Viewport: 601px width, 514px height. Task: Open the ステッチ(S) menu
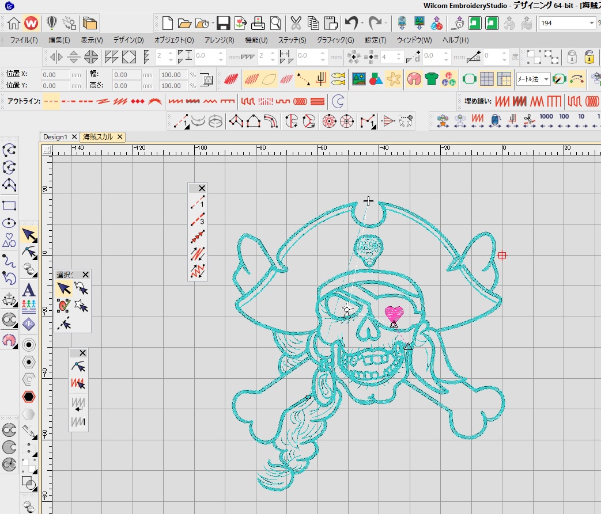pyautogui.click(x=292, y=40)
